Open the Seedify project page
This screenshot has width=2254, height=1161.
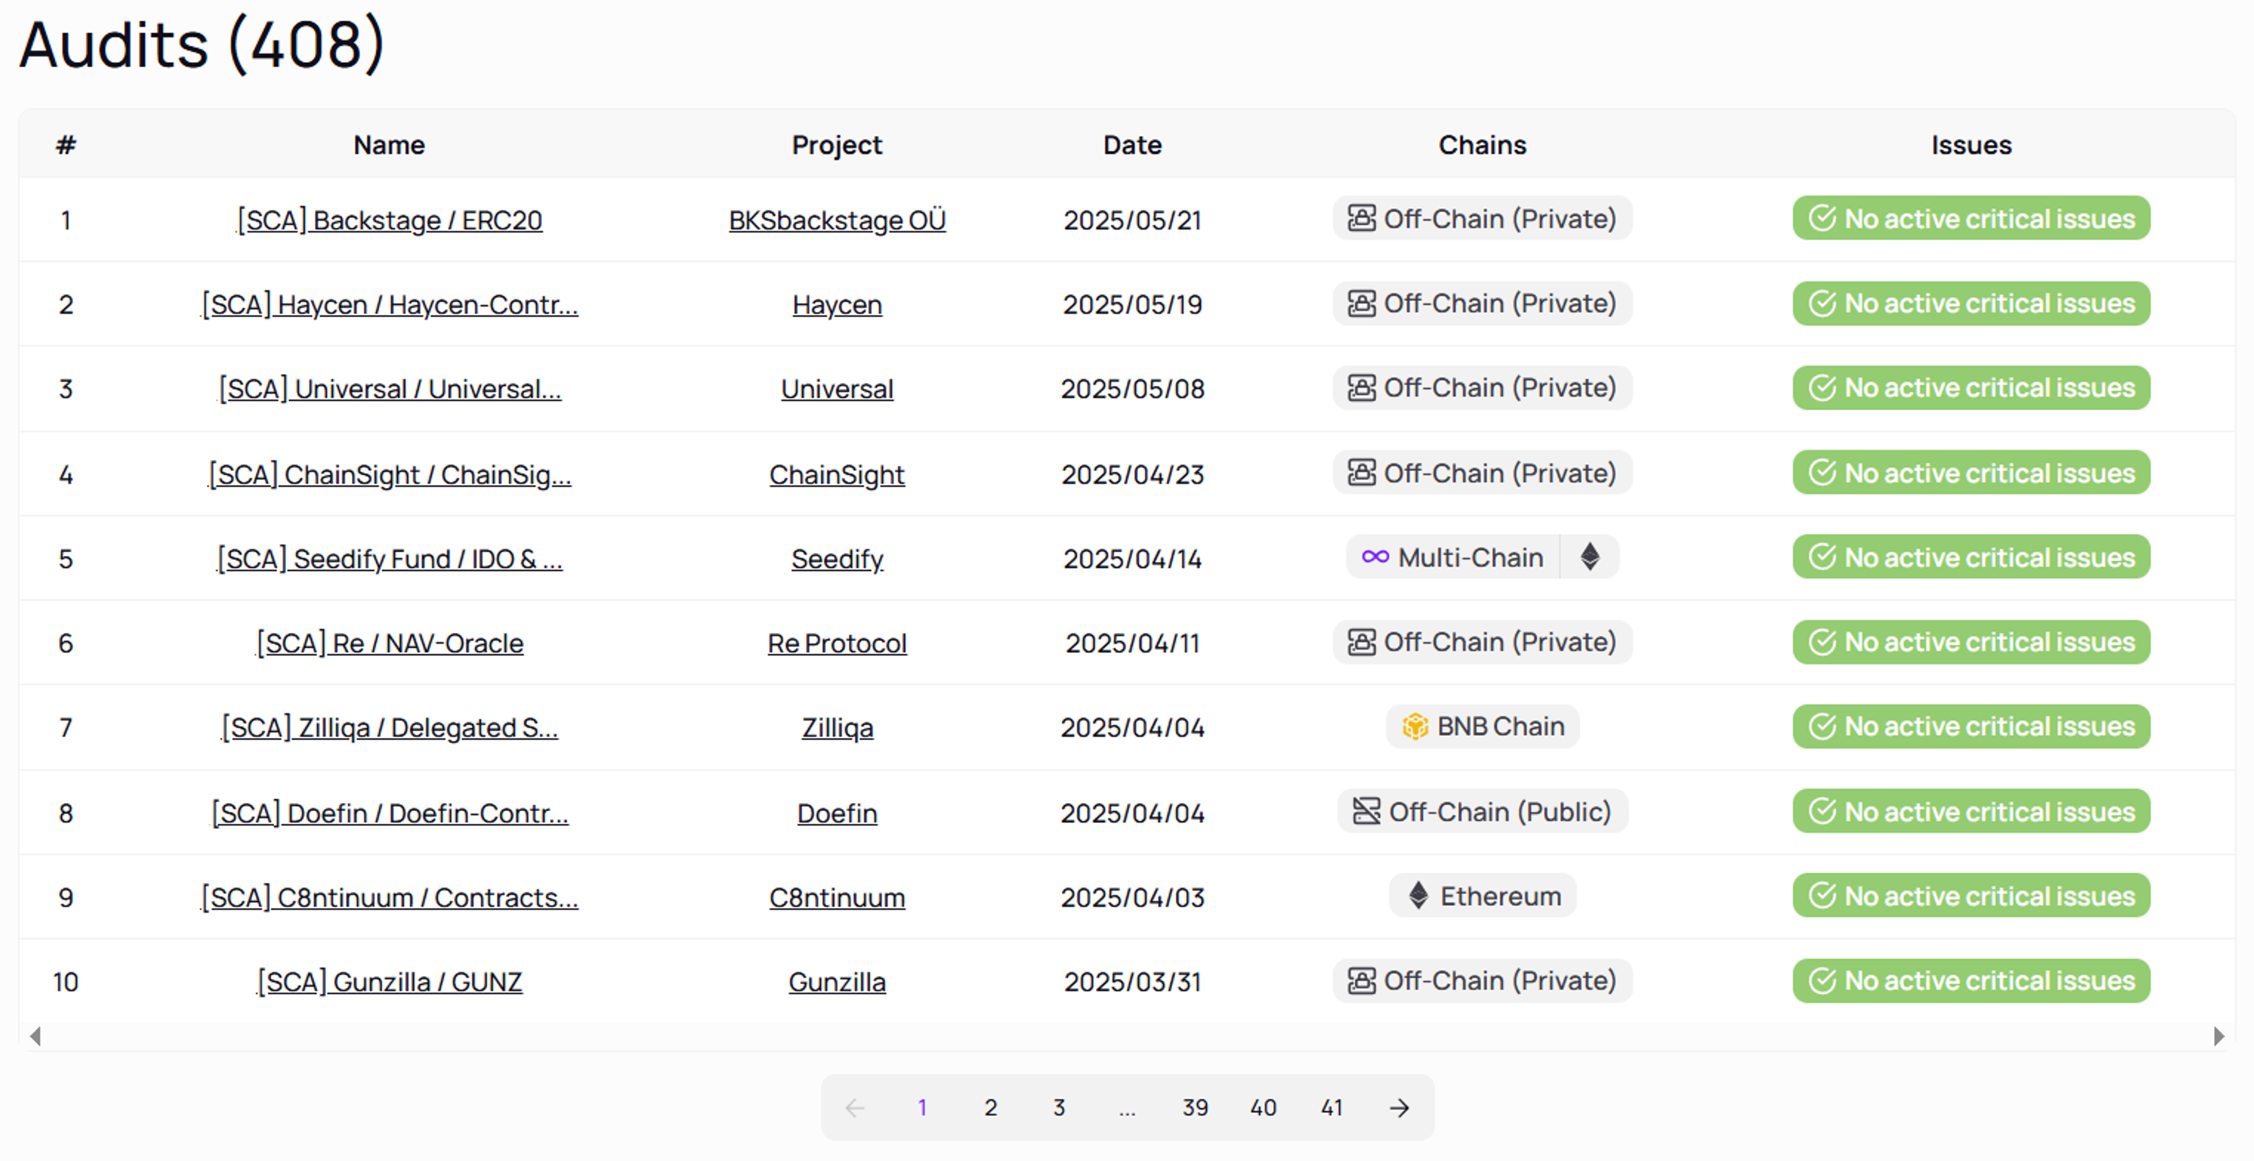click(x=836, y=558)
